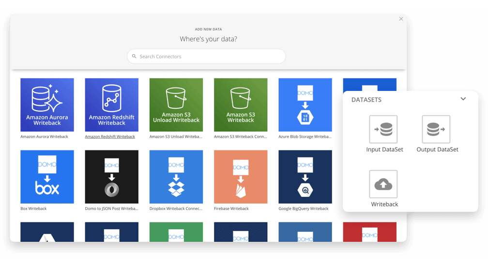Click the Google BigQuery Writeback caption

click(x=304, y=209)
